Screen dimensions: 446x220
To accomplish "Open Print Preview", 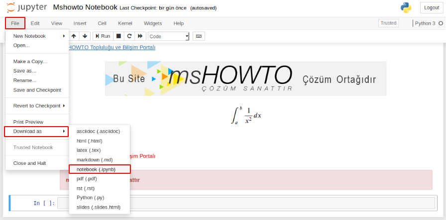I will [x=37, y=122].
